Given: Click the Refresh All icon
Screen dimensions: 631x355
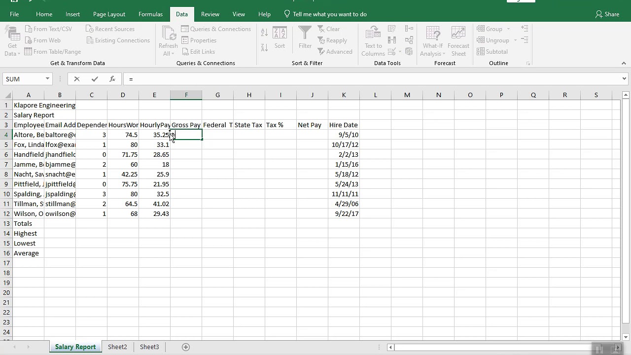Looking at the screenshot, I should click(169, 34).
